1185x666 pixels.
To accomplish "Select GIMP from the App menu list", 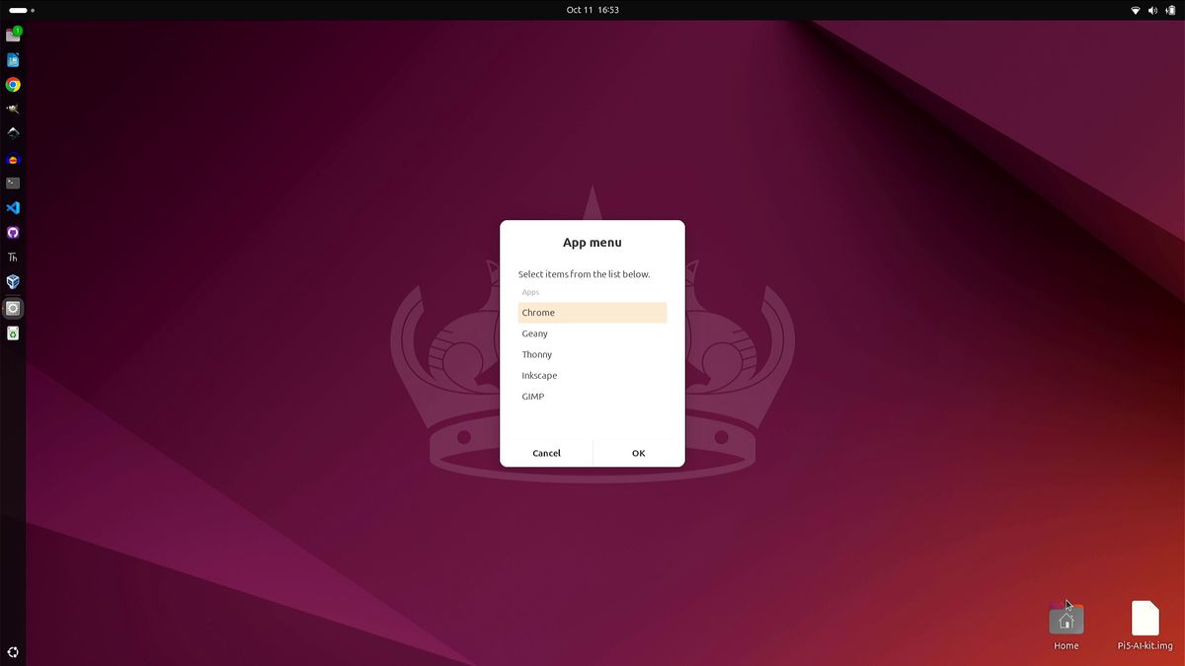I will tap(592, 396).
